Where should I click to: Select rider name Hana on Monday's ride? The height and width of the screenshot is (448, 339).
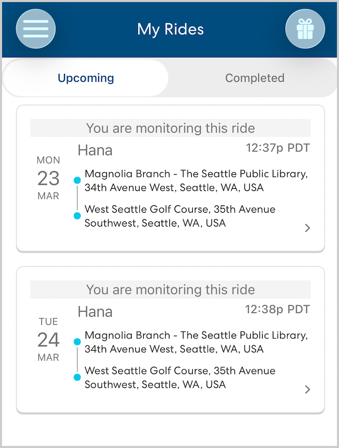[95, 150]
